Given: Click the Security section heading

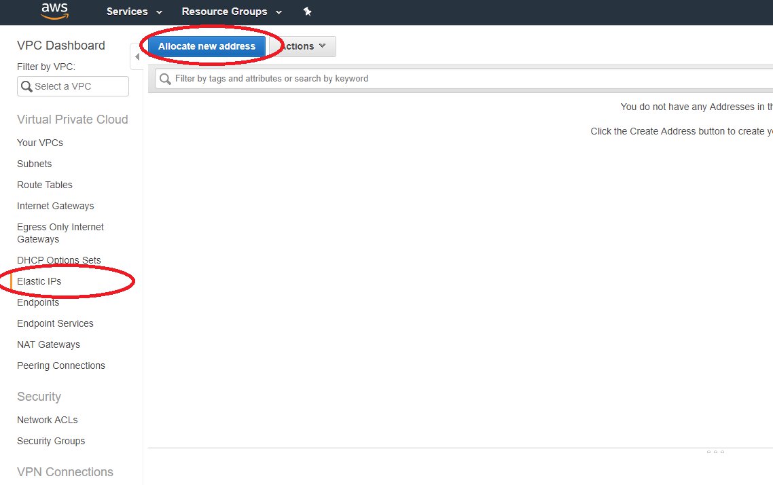Looking at the screenshot, I should click(39, 397).
